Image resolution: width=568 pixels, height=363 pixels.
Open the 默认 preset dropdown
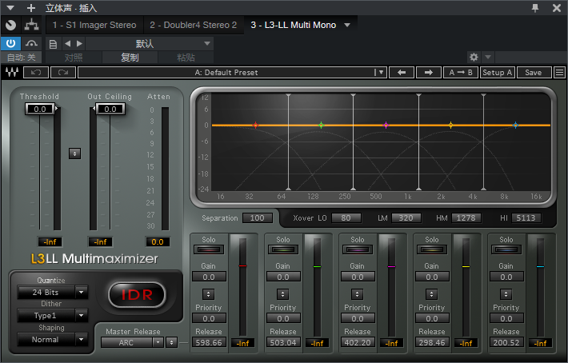pyautogui.click(x=150, y=44)
